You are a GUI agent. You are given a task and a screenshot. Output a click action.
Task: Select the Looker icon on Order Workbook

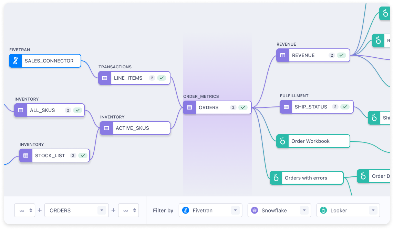pyautogui.click(x=282, y=141)
